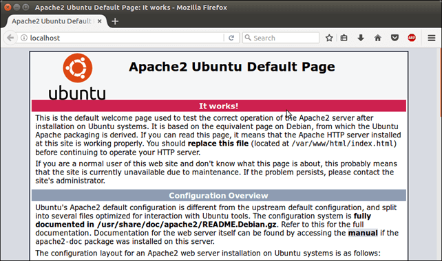Click the Ubuntu logo image

(77, 76)
